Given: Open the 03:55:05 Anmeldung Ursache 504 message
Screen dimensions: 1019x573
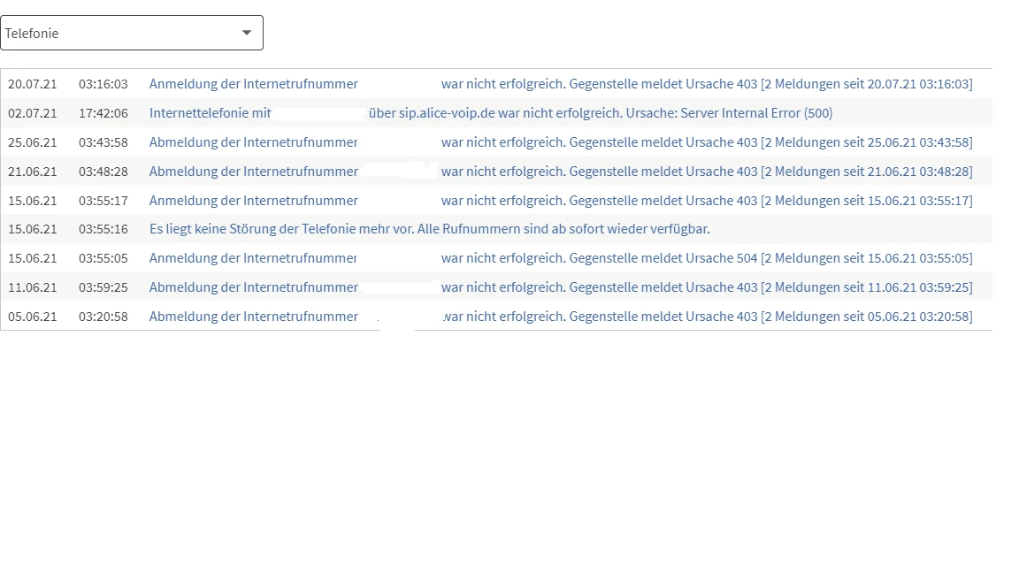Looking at the screenshot, I should click(x=561, y=258).
